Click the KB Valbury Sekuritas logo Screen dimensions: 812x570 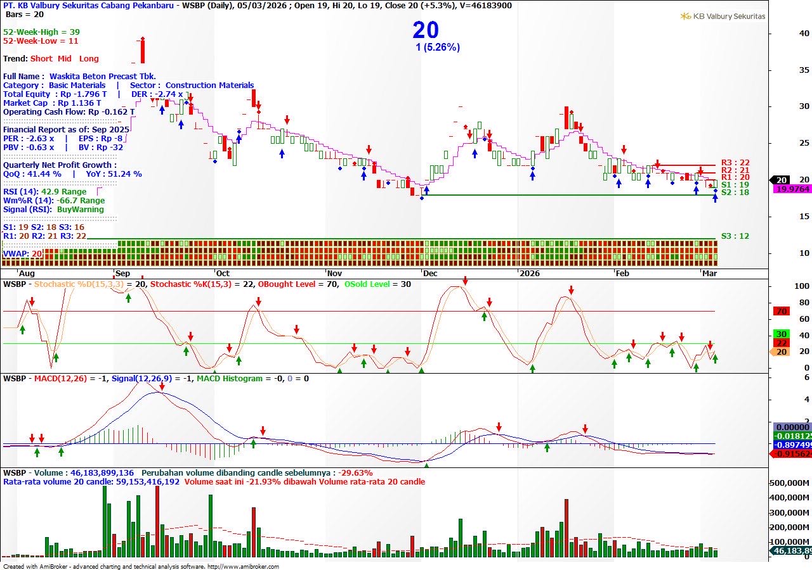pyautogui.click(x=723, y=16)
